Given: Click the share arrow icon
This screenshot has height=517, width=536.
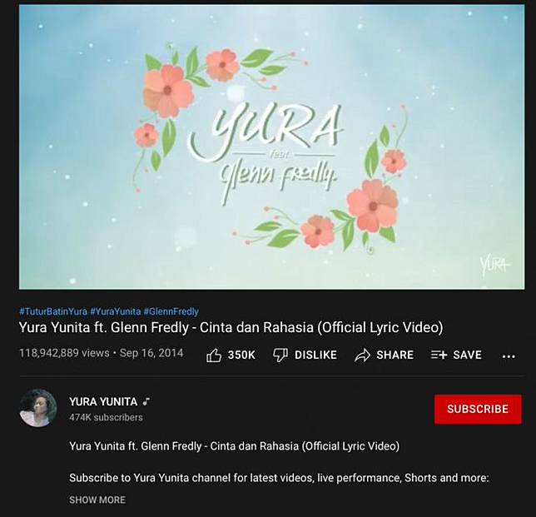Looking at the screenshot, I should (x=362, y=355).
